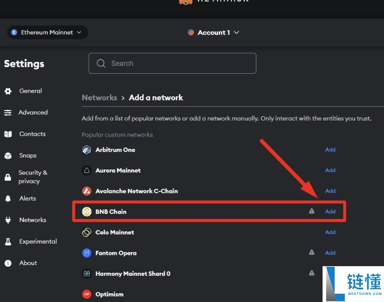Open the Ethereum Mainnet network dropdown
Viewport: 384px width, 302px height.
point(48,32)
